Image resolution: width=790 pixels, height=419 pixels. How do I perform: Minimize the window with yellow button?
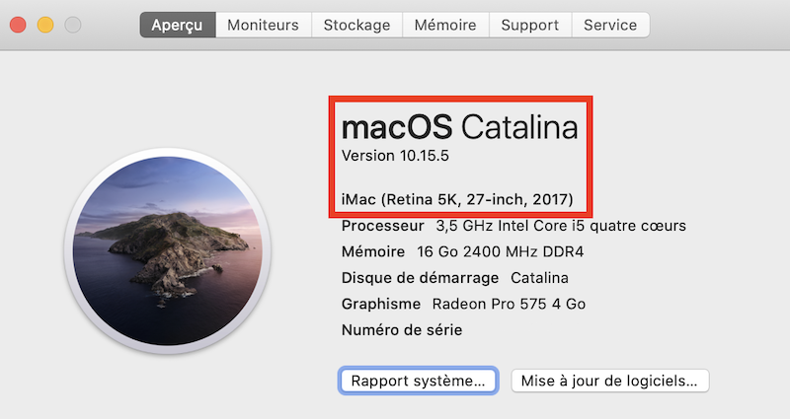(x=45, y=25)
